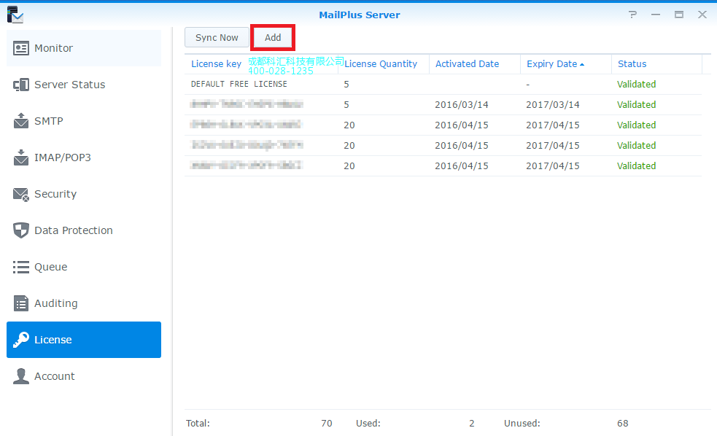The image size is (717, 436).
Task: Click expiry date 2017/03/14 cell
Action: [x=552, y=105]
